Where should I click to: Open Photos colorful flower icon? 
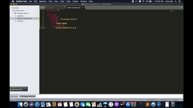tap(77, 104)
